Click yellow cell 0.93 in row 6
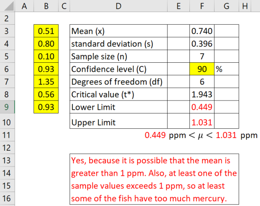The height and width of the screenshot is (206, 260). [46, 69]
